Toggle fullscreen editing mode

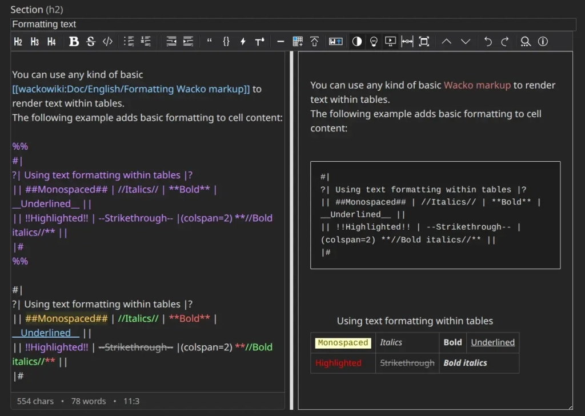(424, 41)
